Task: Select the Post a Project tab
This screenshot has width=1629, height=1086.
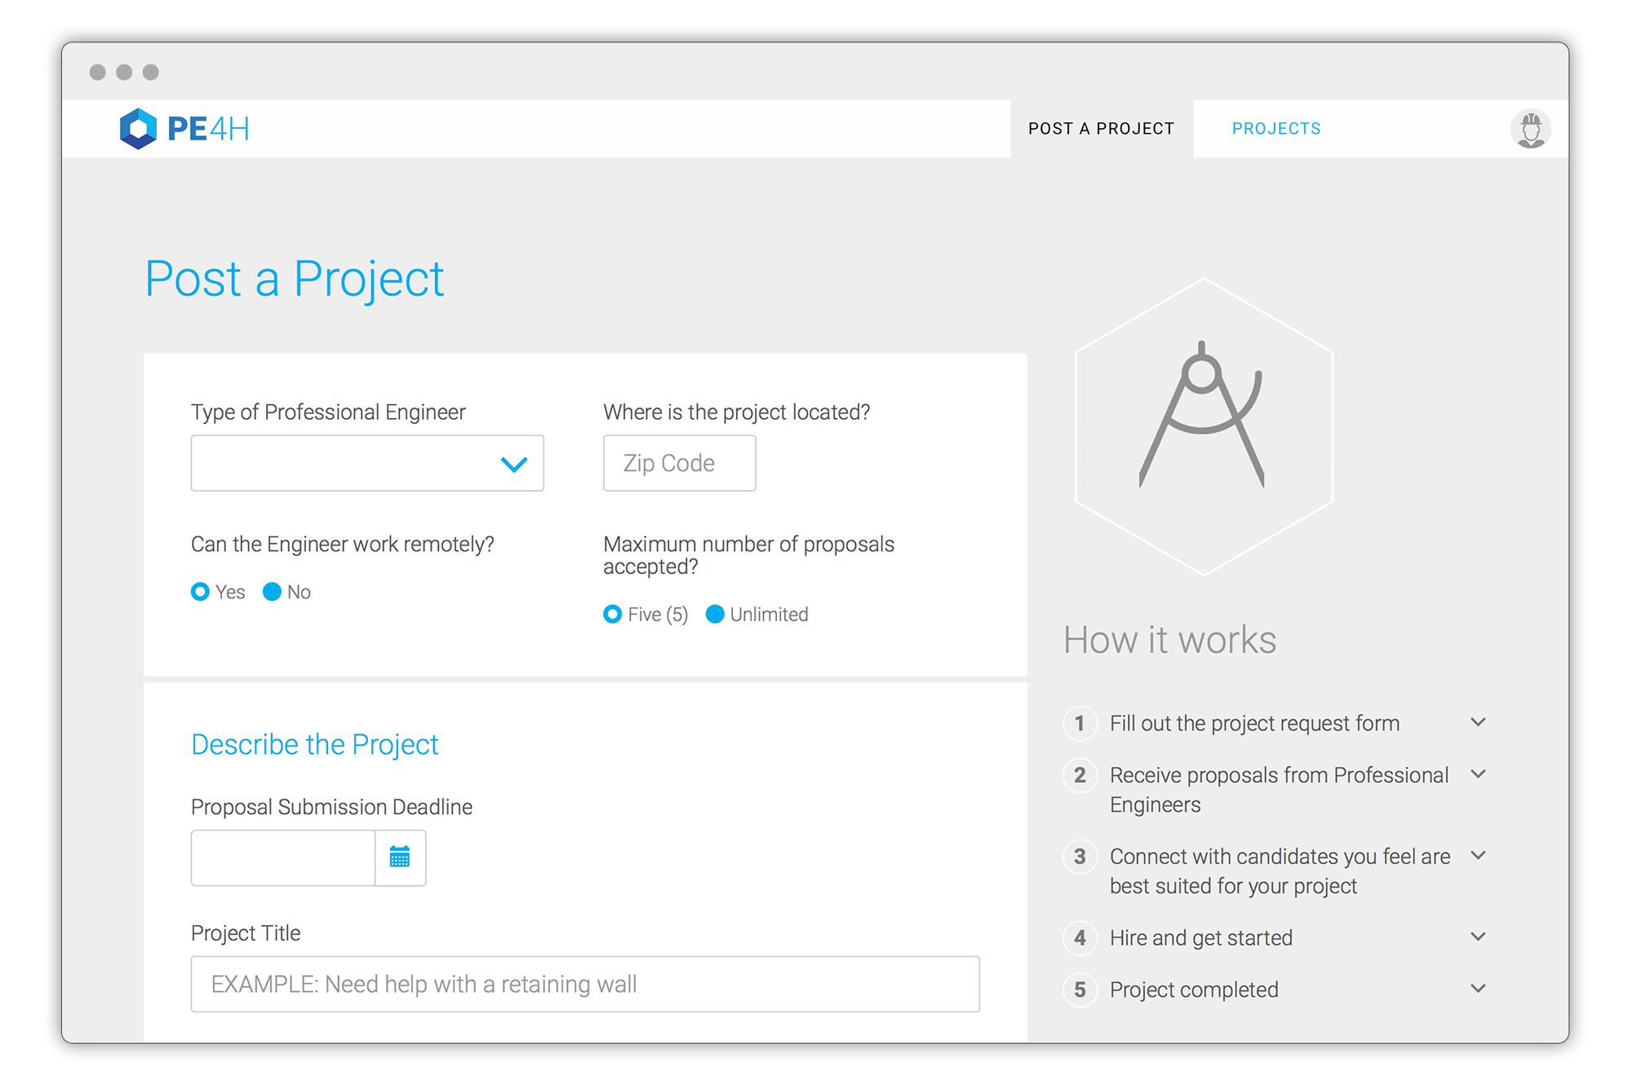Action: click(x=1101, y=129)
